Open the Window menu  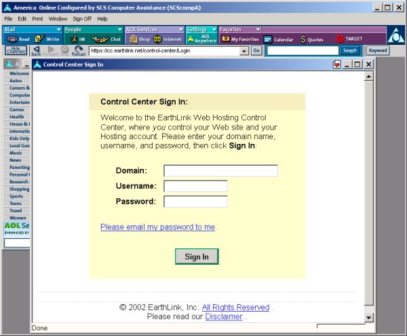point(58,18)
